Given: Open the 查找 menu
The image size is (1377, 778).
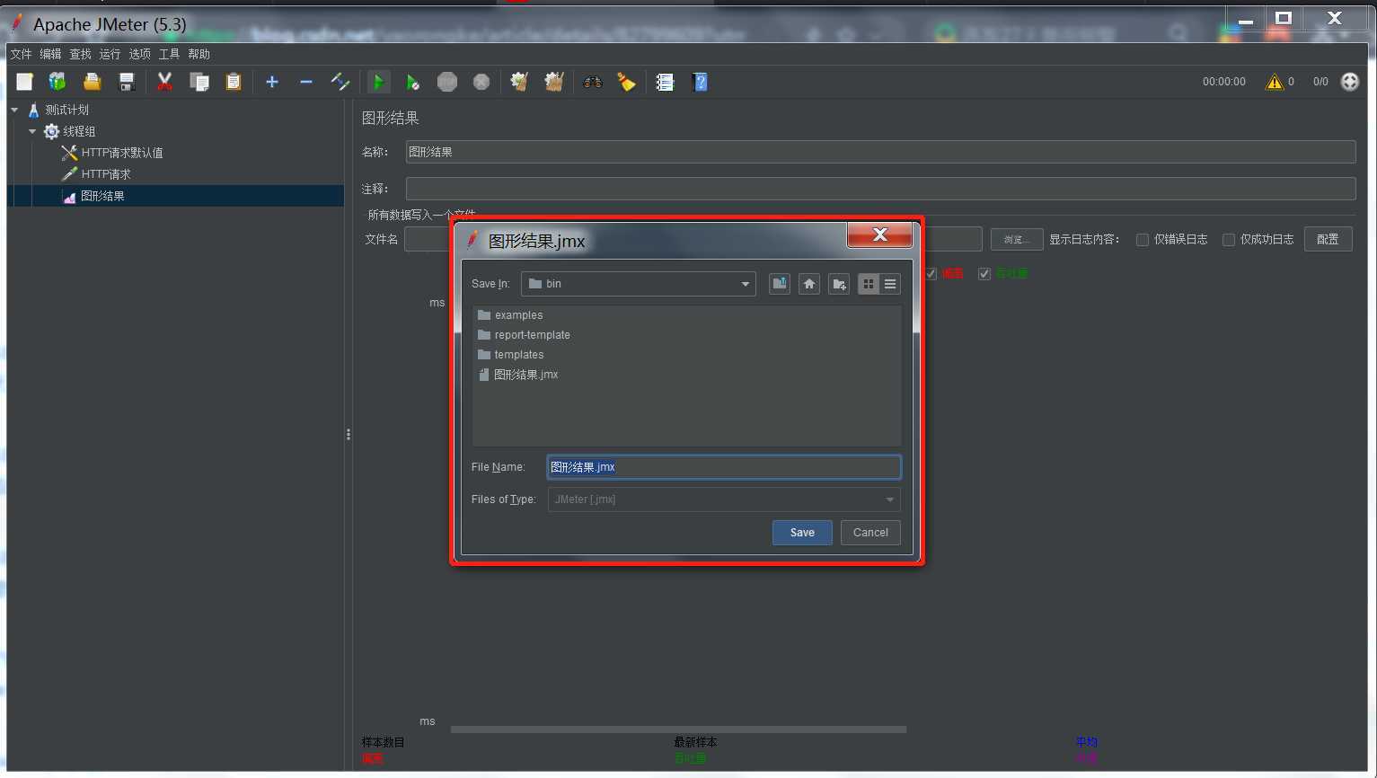Looking at the screenshot, I should click(81, 54).
